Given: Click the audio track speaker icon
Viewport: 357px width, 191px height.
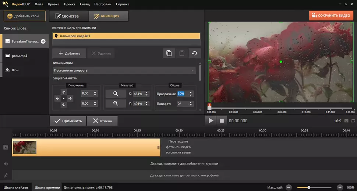Looking at the screenshot, I should [x=6, y=163].
